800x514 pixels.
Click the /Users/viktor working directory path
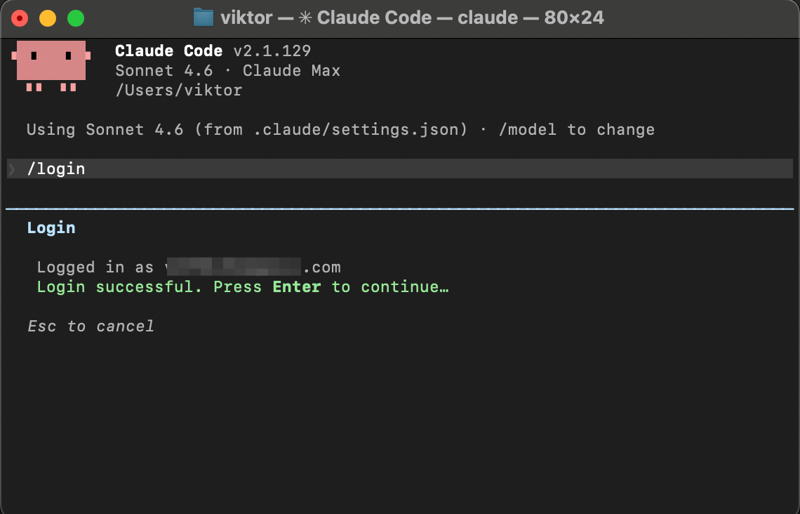(178, 91)
